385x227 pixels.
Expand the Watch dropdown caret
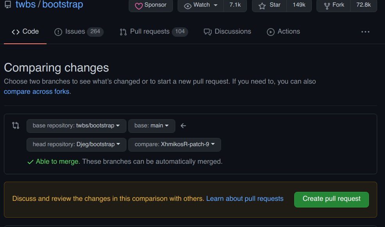click(x=216, y=5)
